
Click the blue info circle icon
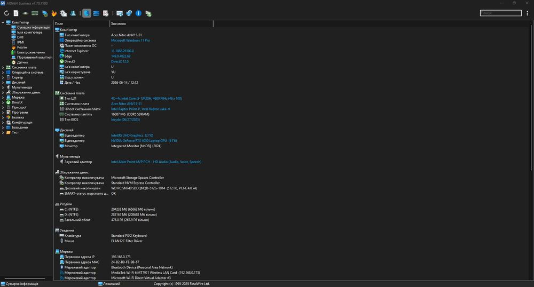click(139, 13)
